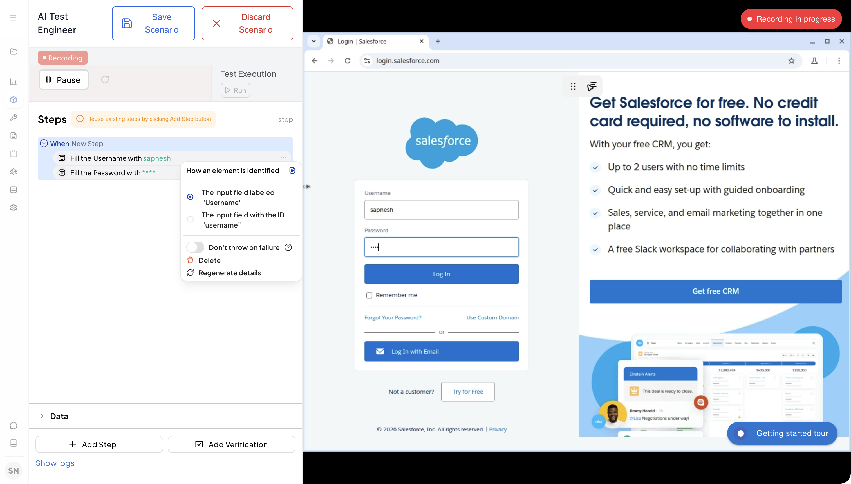
Task: Click the wrench tools sidebar icon
Action: (x=14, y=118)
